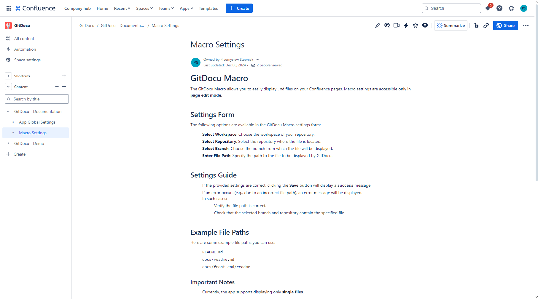This screenshot has width=538, height=299.
Task: Open page restrictions lock icon
Action: coord(476,25)
